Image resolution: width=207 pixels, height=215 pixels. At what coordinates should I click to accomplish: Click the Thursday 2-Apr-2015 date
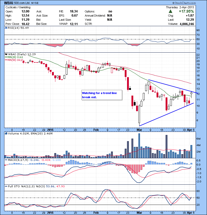[180, 7]
